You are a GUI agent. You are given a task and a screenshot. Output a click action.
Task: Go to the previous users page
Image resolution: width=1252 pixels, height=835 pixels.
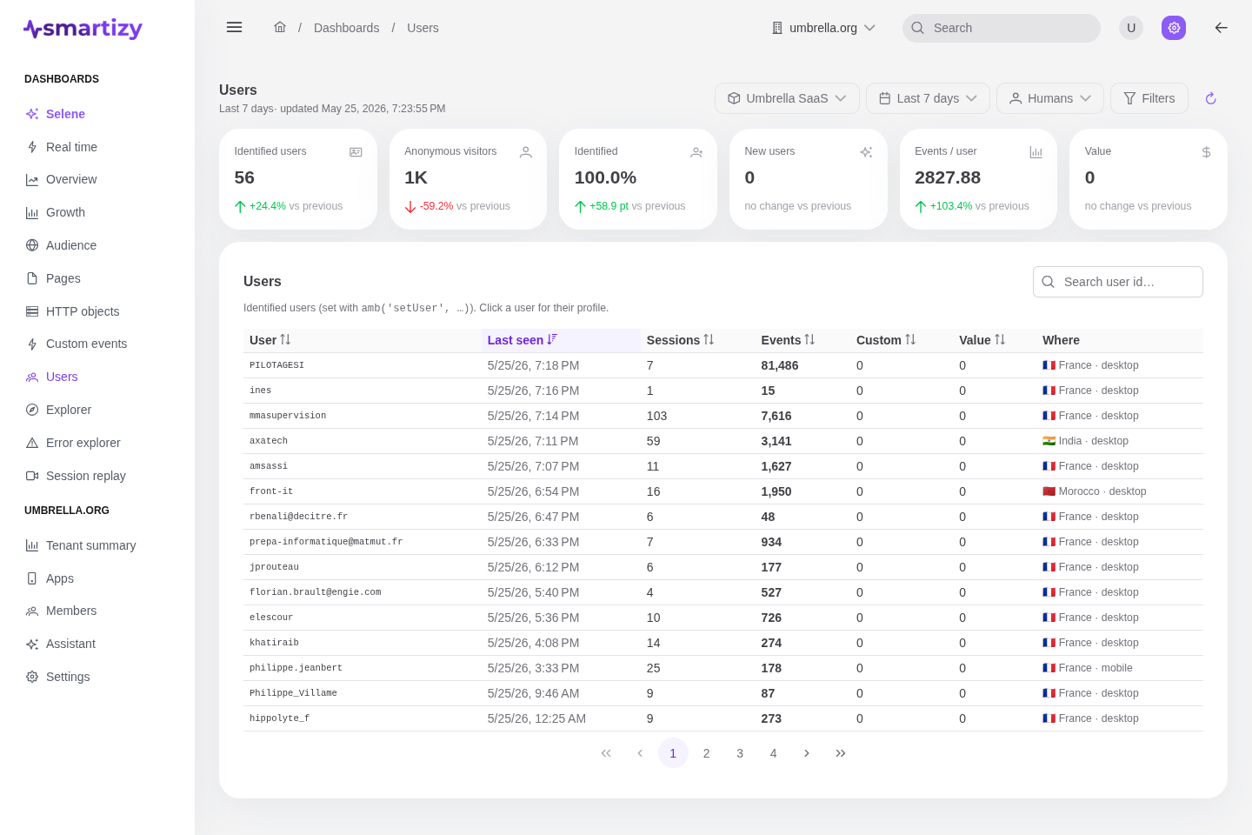[x=640, y=753]
